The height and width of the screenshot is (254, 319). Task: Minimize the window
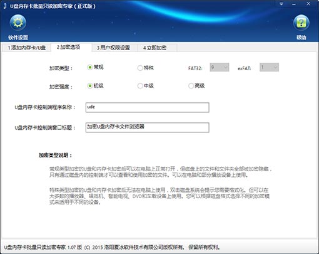(x=294, y=4)
